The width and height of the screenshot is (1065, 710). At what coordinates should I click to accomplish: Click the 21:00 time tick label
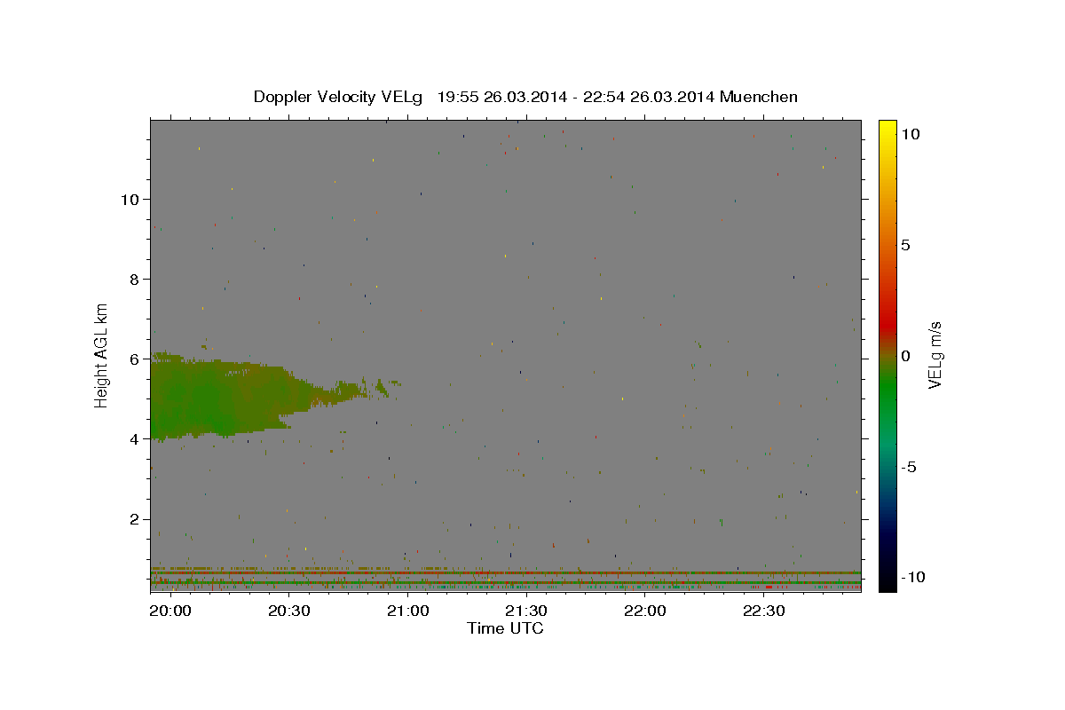(x=408, y=611)
